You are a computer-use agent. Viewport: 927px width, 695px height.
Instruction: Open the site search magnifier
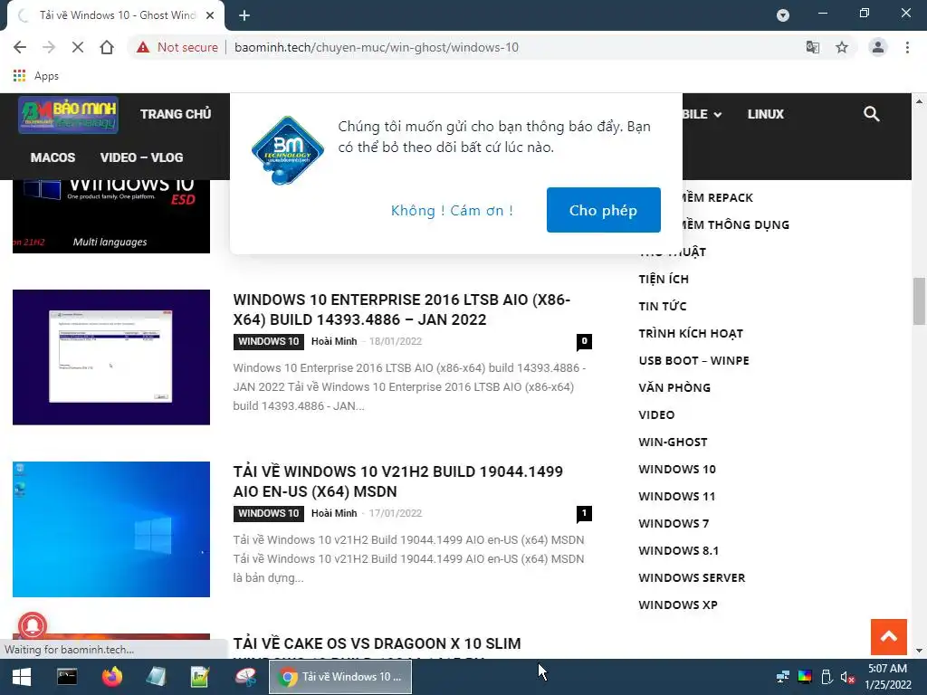tap(872, 114)
